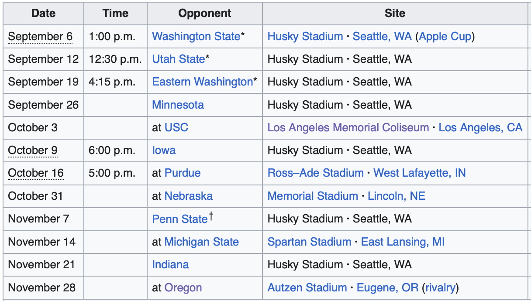Follow the Ross–Ade Stadium link
This screenshot has width=531, height=301.
click(315, 173)
